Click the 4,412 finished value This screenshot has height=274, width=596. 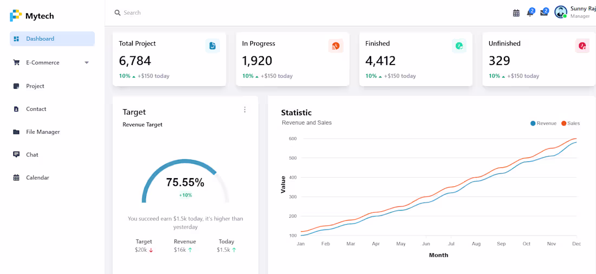pyautogui.click(x=380, y=61)
